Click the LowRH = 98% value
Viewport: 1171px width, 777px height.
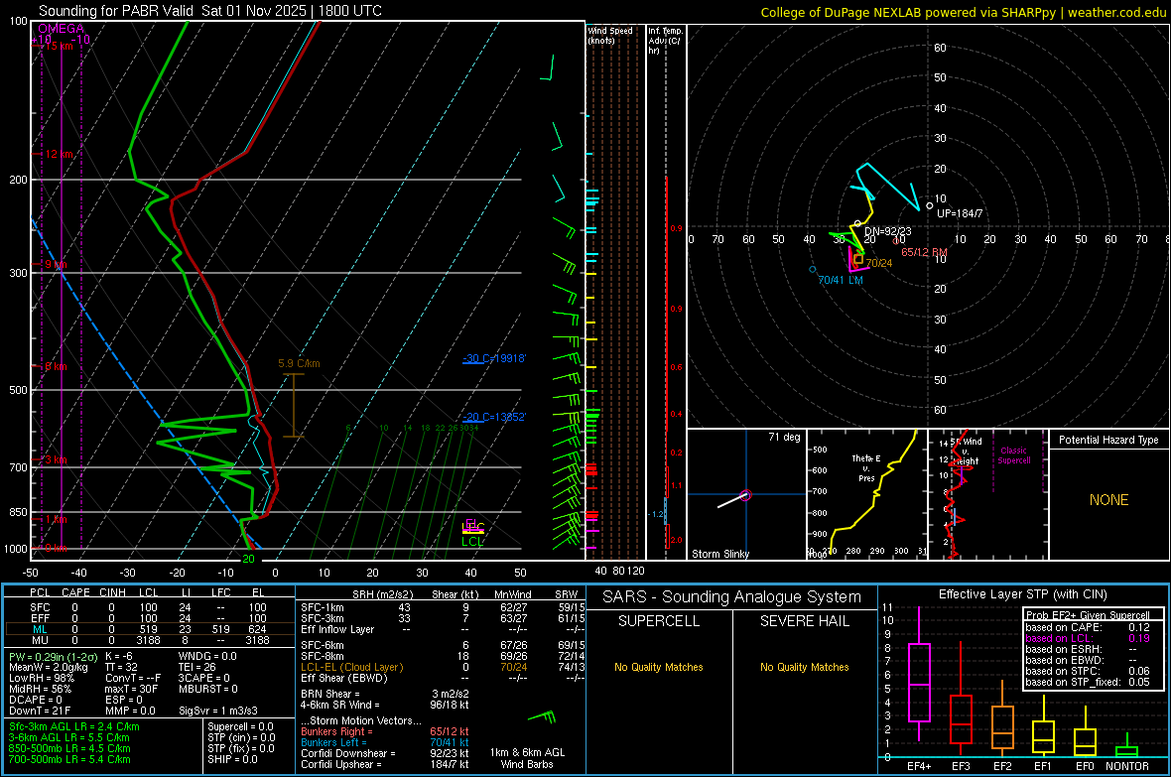[x=42, y=678]
